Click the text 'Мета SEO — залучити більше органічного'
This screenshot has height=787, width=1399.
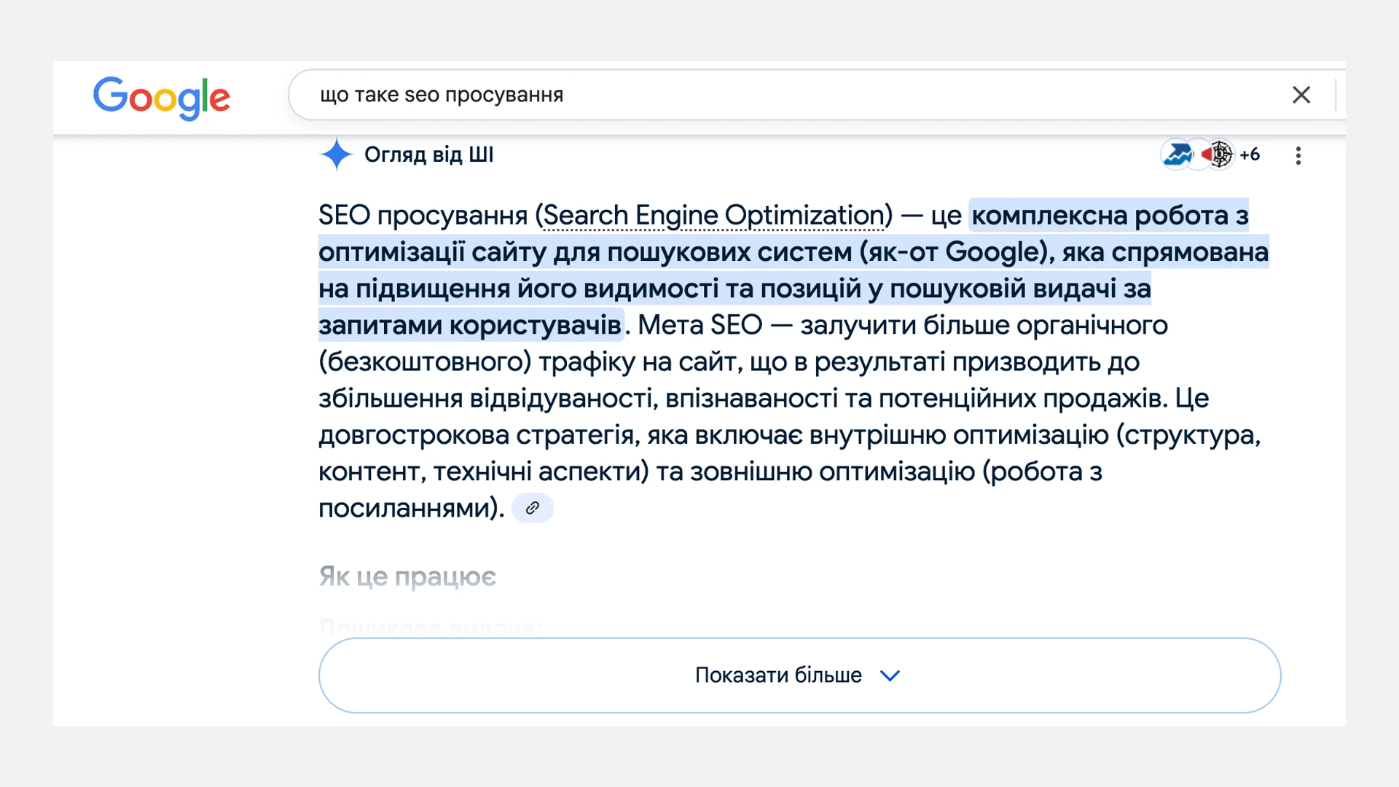(x=903, y=325)
